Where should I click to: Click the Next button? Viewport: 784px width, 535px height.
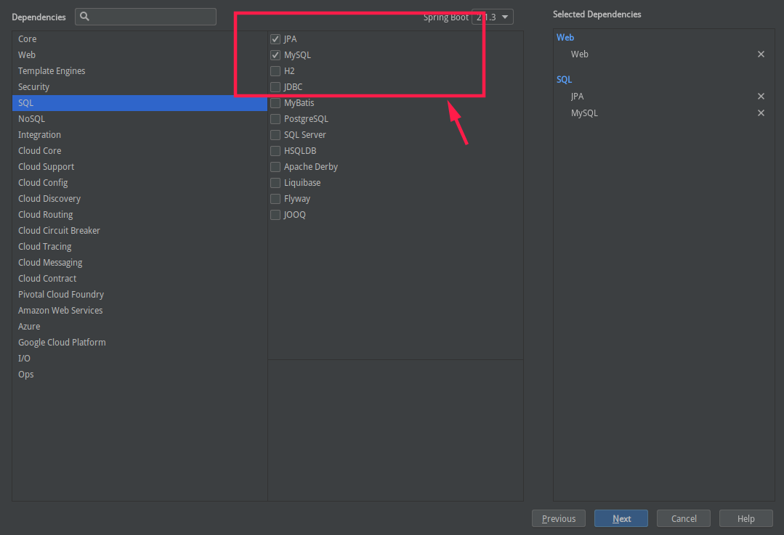pos(621,518)
